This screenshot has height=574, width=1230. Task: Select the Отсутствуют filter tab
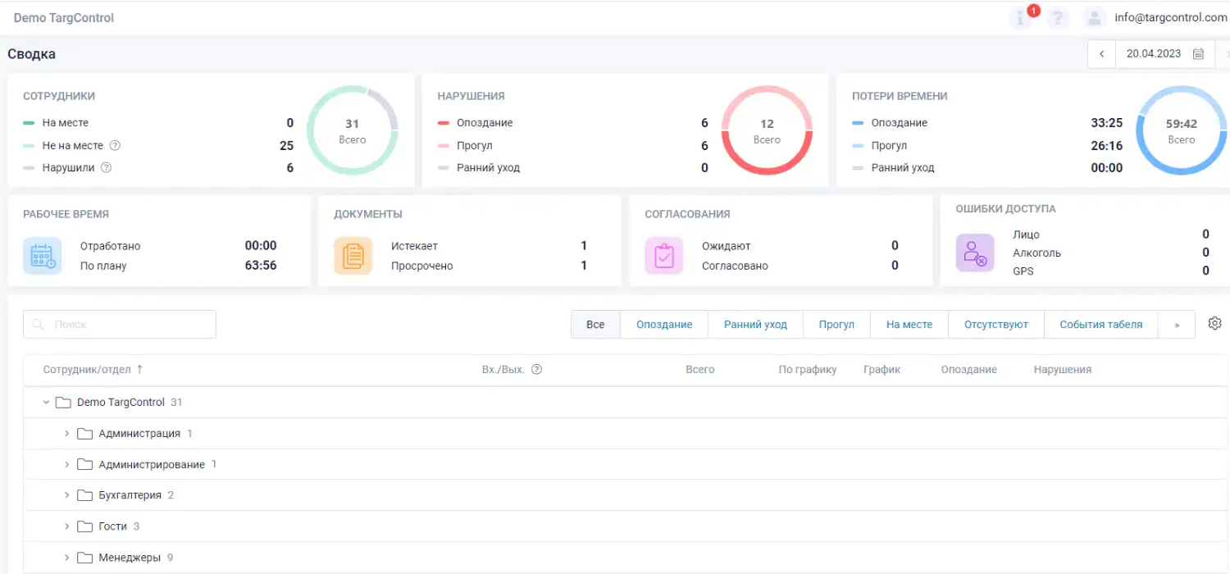pos(996,325)
